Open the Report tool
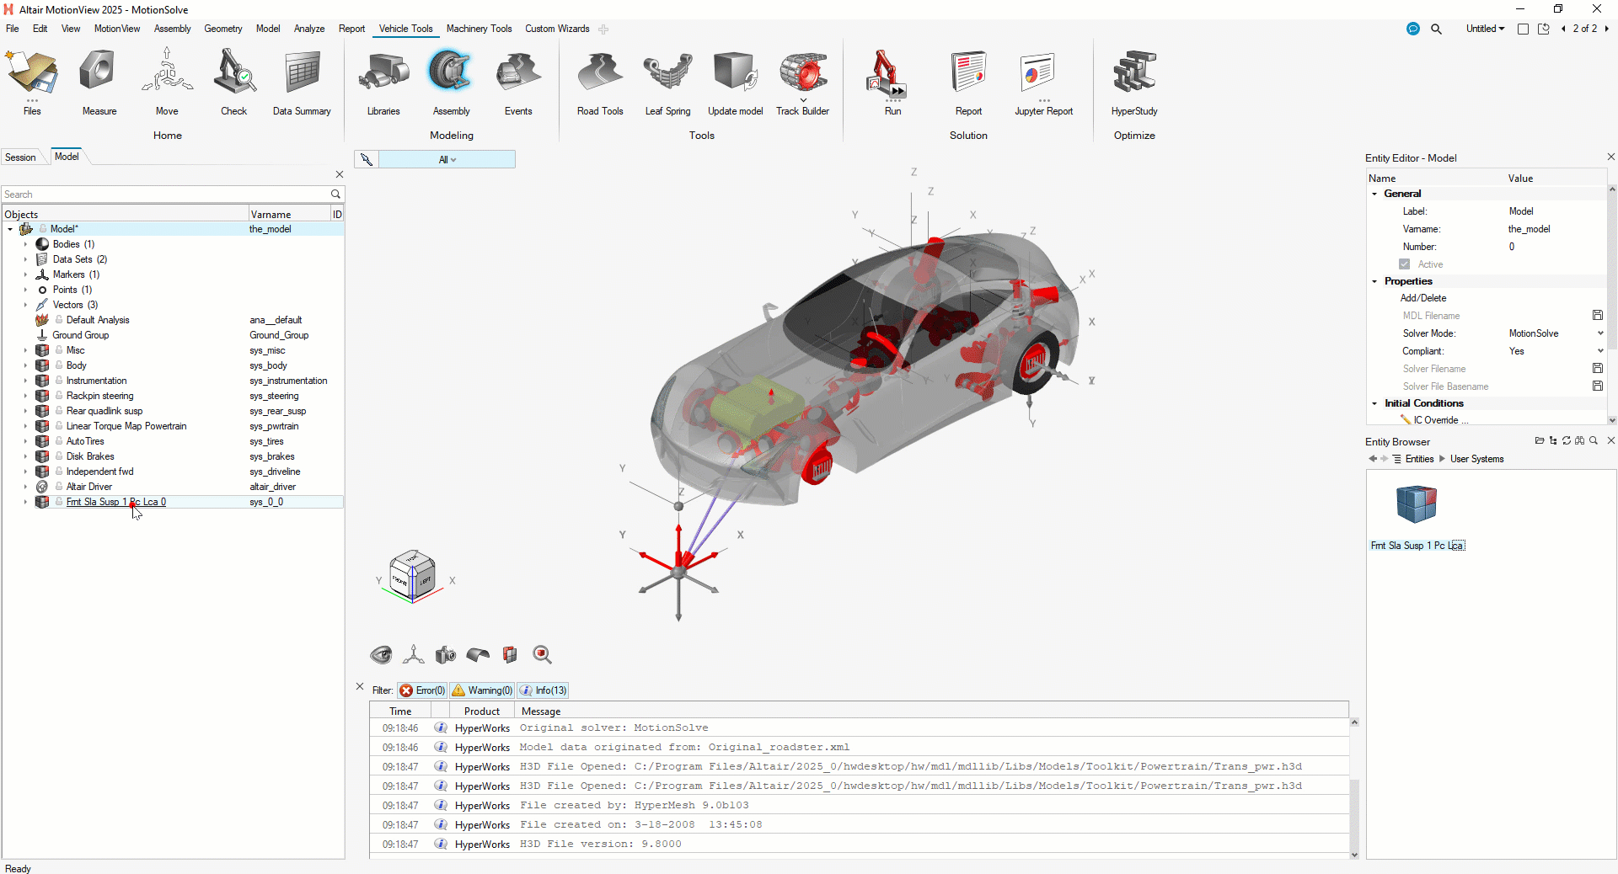1618x874 pixels. pyautogui.click(x=968, y=83)
